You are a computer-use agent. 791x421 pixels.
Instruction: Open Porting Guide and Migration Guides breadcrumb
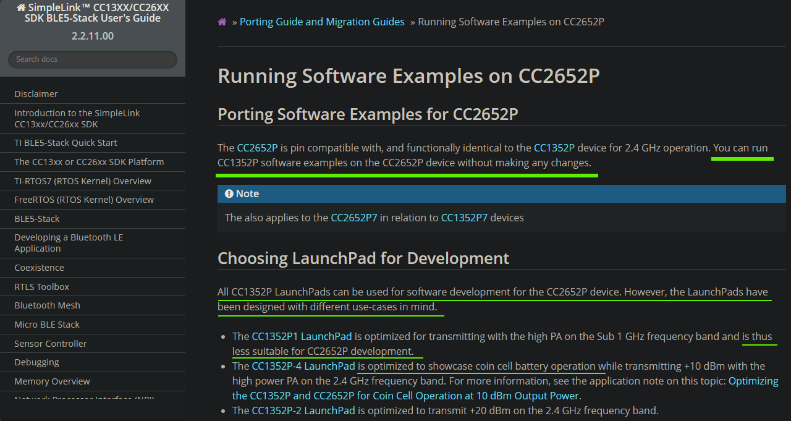pyautogui.click(x=322, y=22)
